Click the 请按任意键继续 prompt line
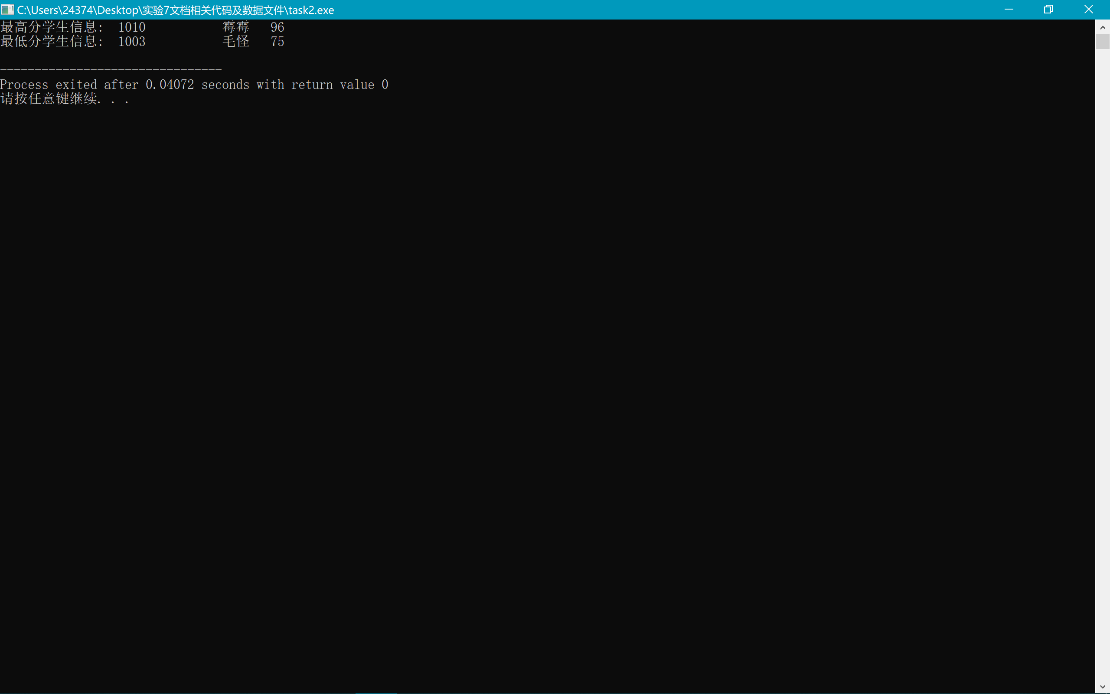This screenshot has width=1110, height=694. (64, 99)
